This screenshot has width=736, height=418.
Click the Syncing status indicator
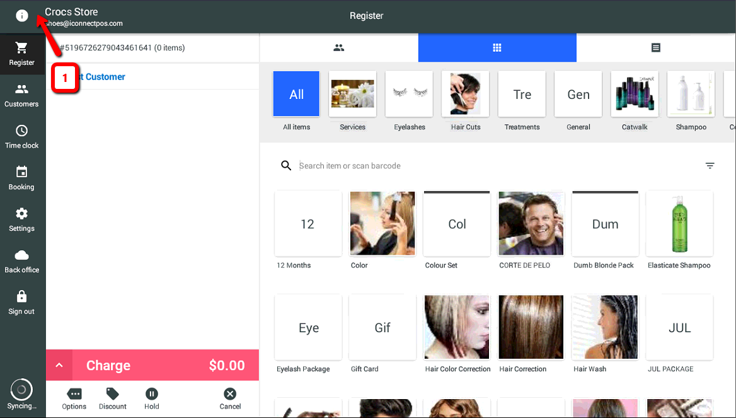click(21, 395)
